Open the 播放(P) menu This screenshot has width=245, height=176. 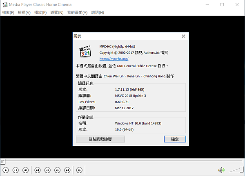[40, 13]
